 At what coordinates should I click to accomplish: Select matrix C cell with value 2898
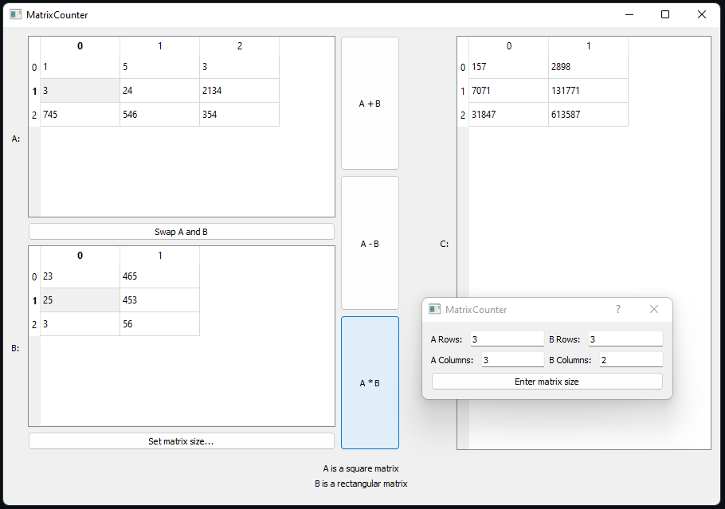(588, 67)
